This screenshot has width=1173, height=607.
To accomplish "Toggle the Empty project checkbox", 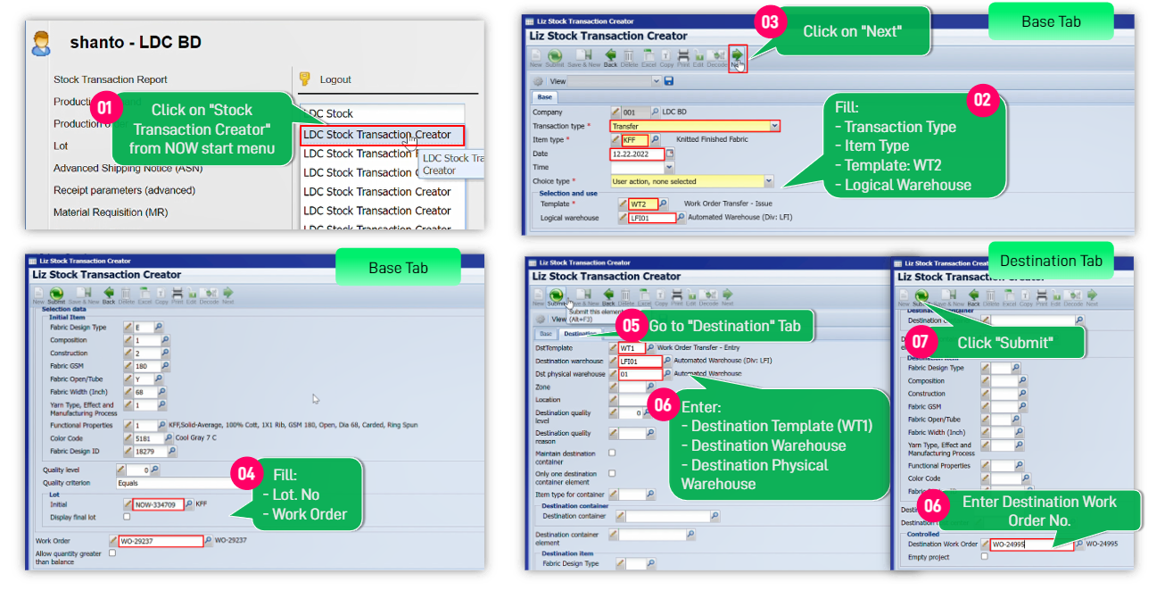I will [x=985, y=557].
